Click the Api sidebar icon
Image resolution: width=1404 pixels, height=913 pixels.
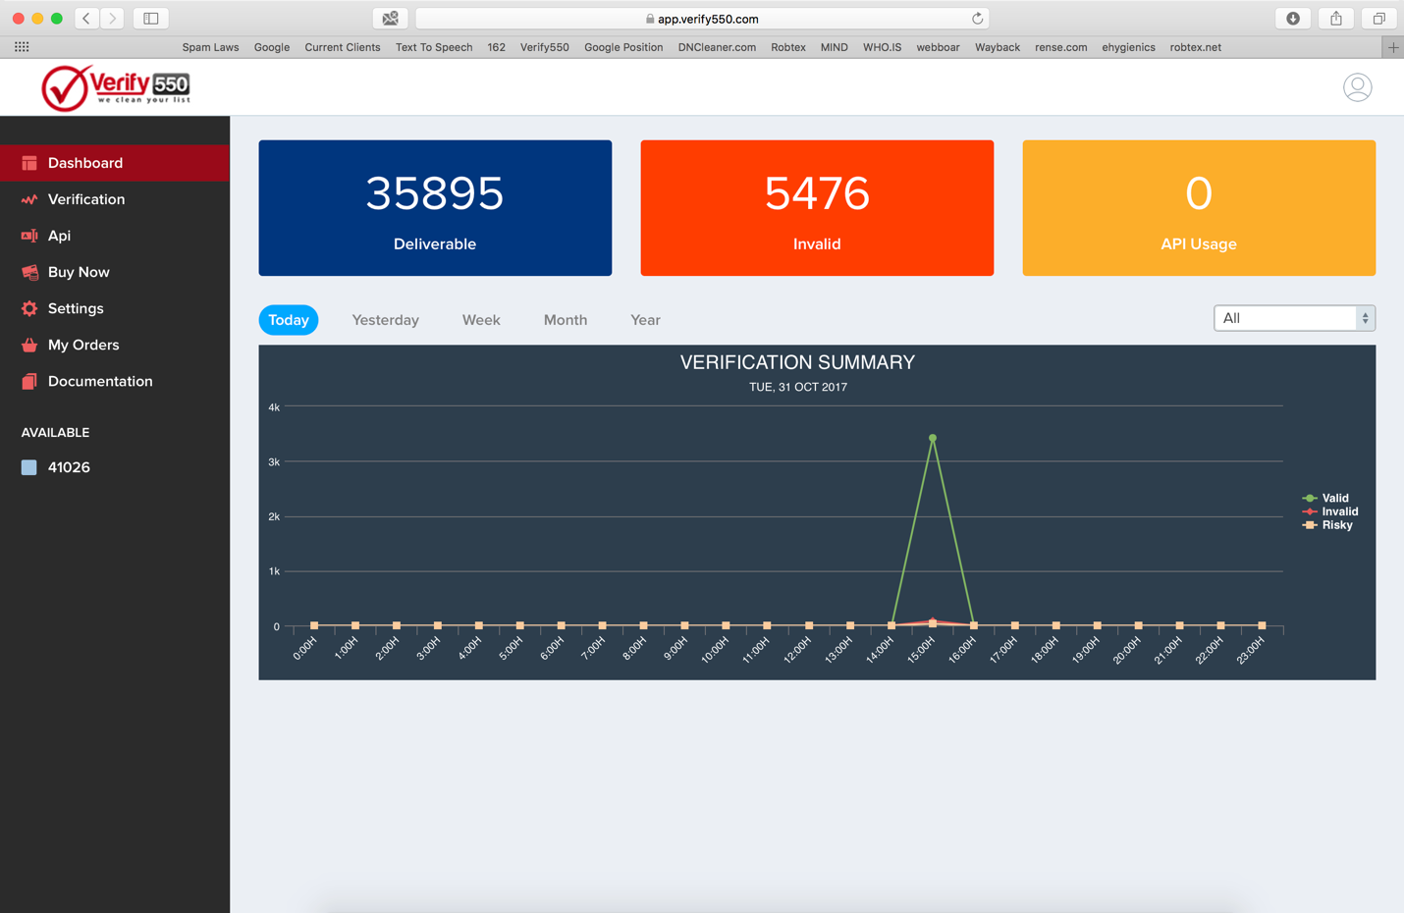29,236
